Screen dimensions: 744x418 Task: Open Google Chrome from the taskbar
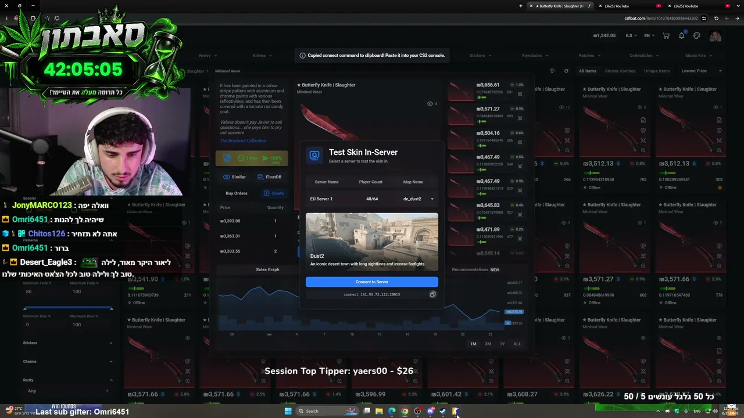click(405, 411)
